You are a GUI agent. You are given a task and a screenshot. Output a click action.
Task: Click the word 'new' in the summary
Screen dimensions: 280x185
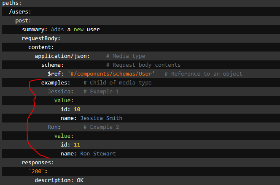(78, 30)
